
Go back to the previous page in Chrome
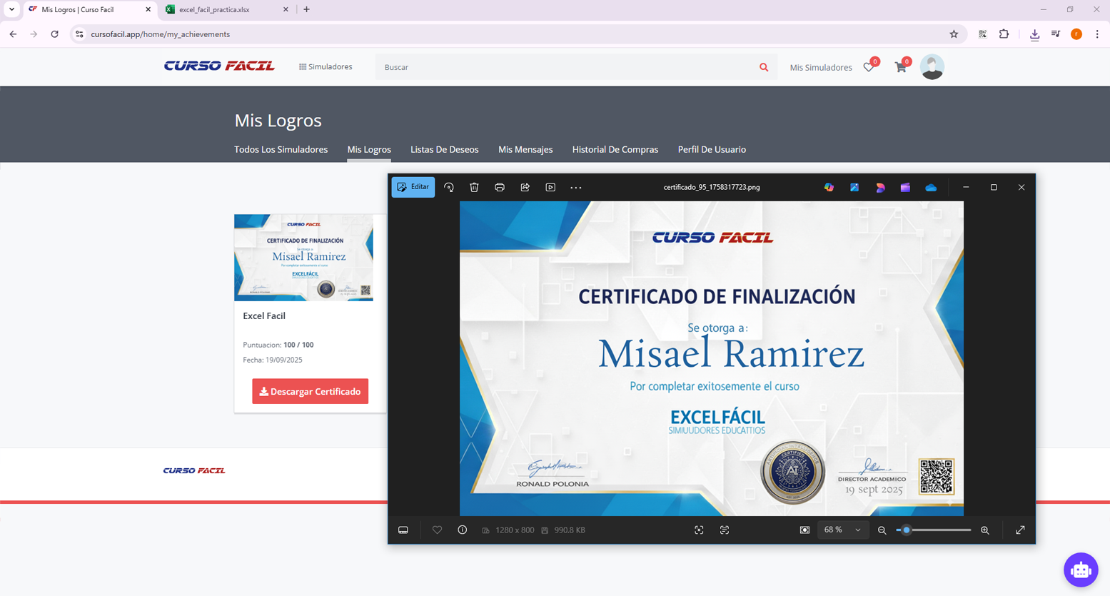pyautogui.click(x=13, y=34)
